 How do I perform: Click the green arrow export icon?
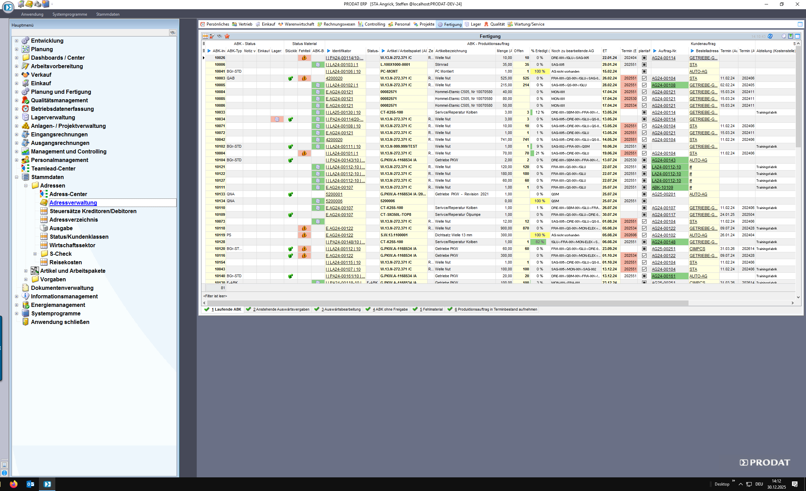click(791, 36)
